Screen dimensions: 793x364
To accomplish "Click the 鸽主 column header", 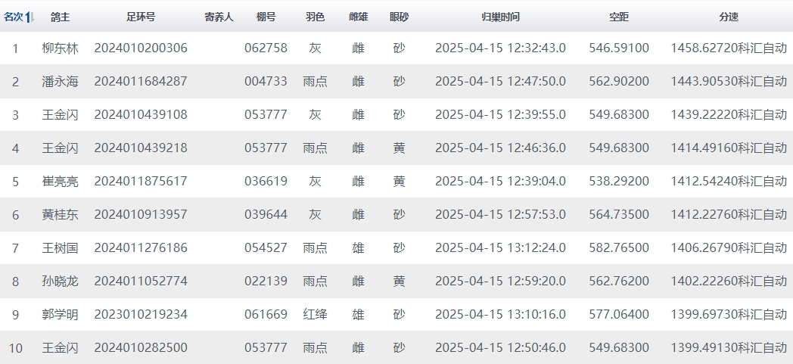I will coord(61,17).
